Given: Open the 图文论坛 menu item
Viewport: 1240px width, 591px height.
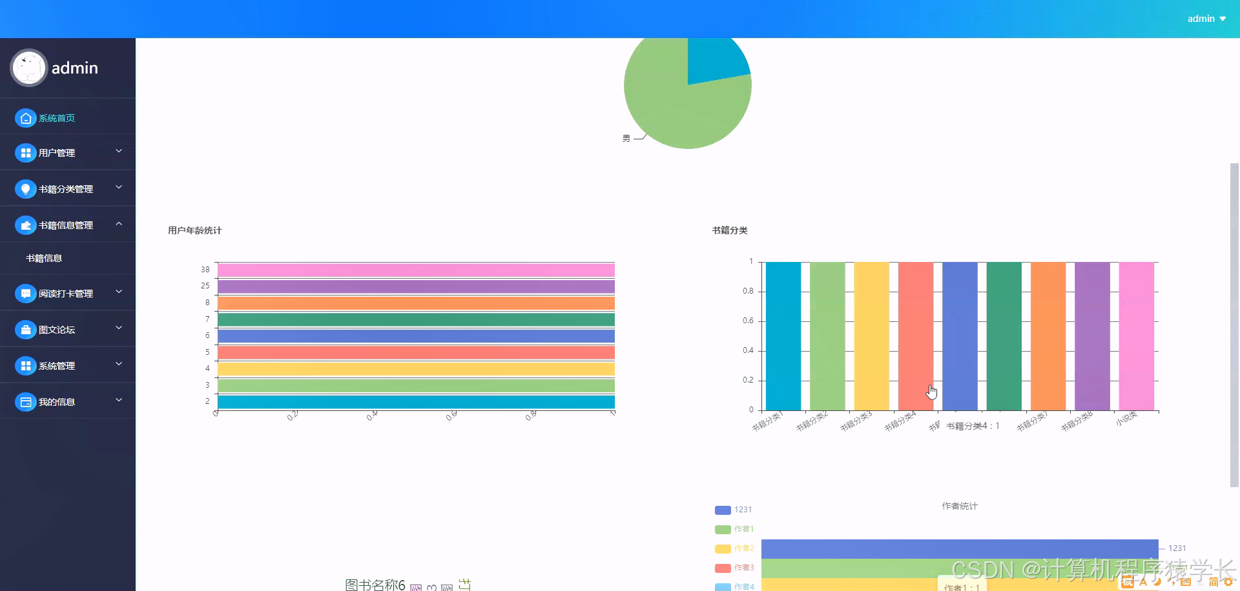Looking at the screenshot, I should point(68,330).
